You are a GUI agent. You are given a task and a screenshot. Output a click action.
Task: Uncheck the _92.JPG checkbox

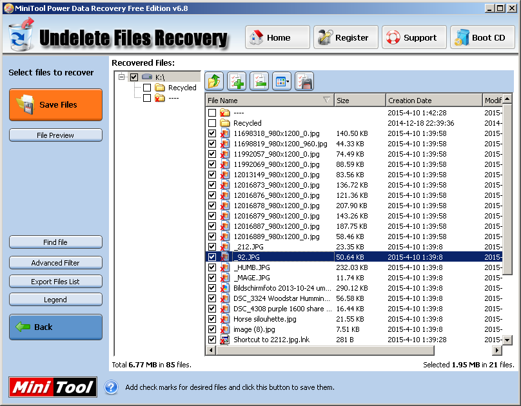(x=212, y=257)
